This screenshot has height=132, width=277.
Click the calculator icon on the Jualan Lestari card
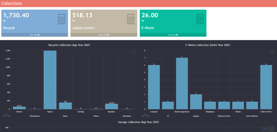point(131,19)
